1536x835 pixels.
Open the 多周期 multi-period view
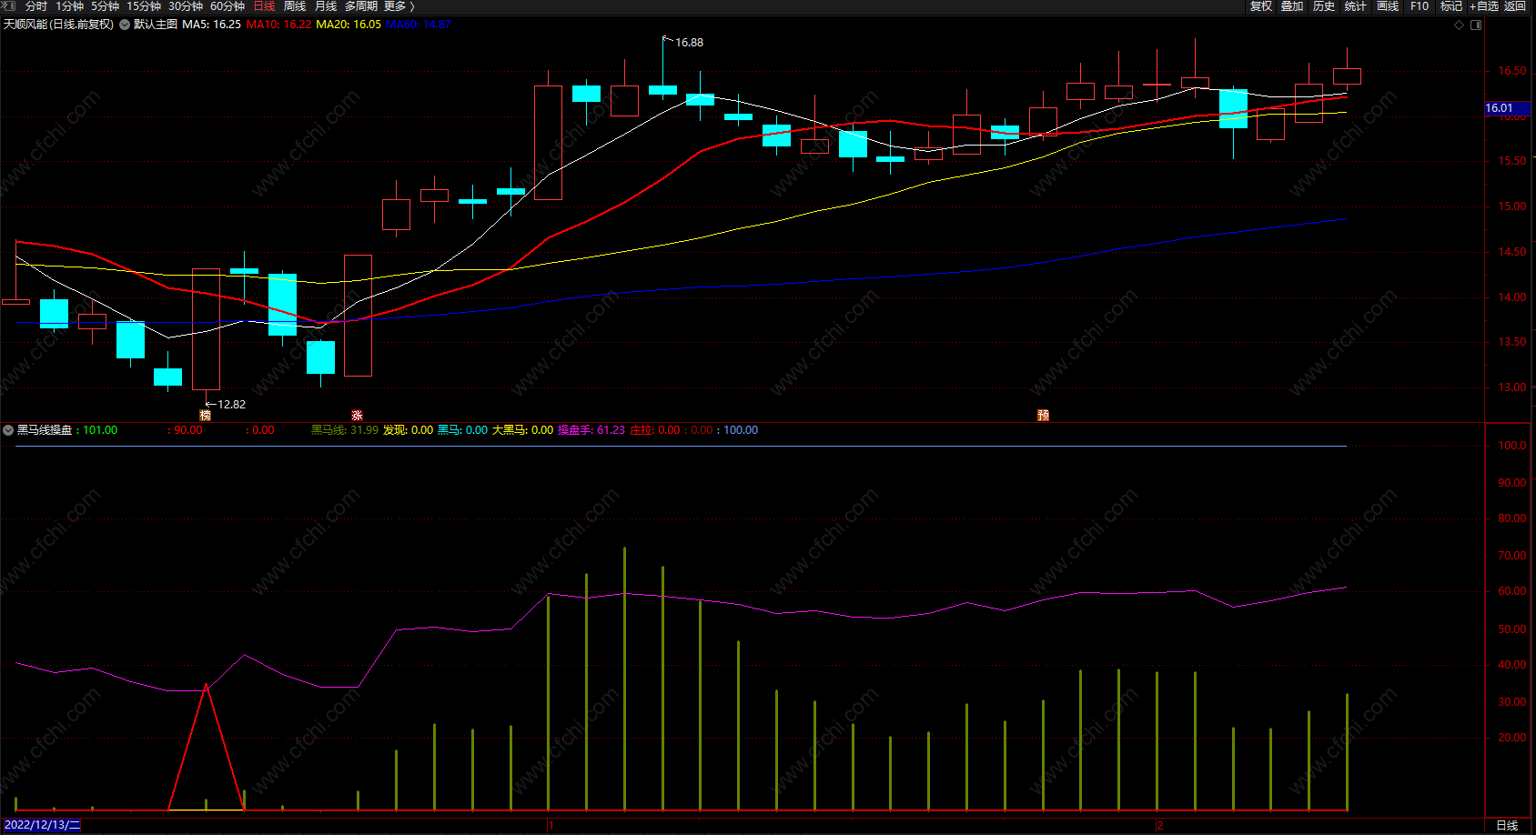(x=360, y=6)
